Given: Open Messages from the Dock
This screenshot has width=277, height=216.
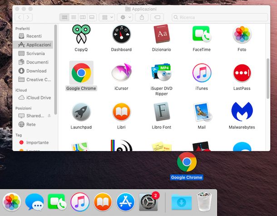Looking at the screenshot, I should pyautogui.click(x=35, y=202).
